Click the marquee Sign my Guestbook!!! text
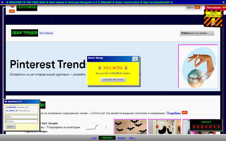 [156, 2]
